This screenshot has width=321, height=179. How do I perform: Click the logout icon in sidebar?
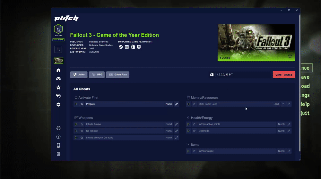pos(58,154)
